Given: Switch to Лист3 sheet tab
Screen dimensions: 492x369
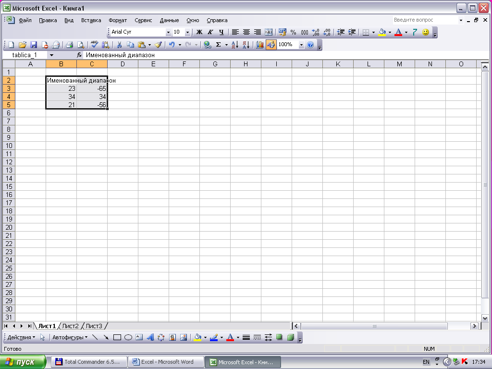Looking at the screenshot, I should (94, 326).
